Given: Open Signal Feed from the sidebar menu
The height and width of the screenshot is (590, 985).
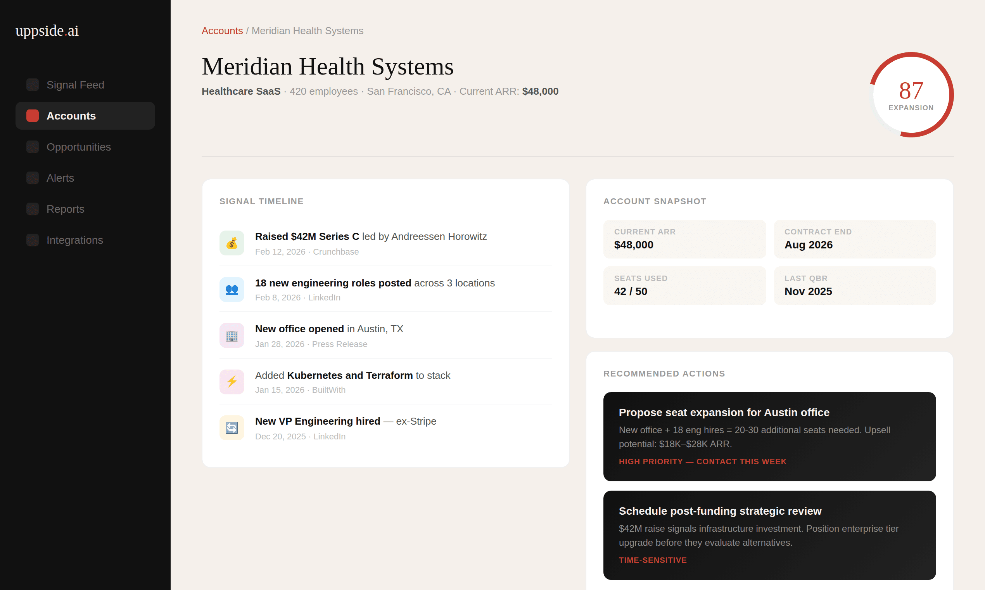Looking at the screenshot, I should coord(75,84).
